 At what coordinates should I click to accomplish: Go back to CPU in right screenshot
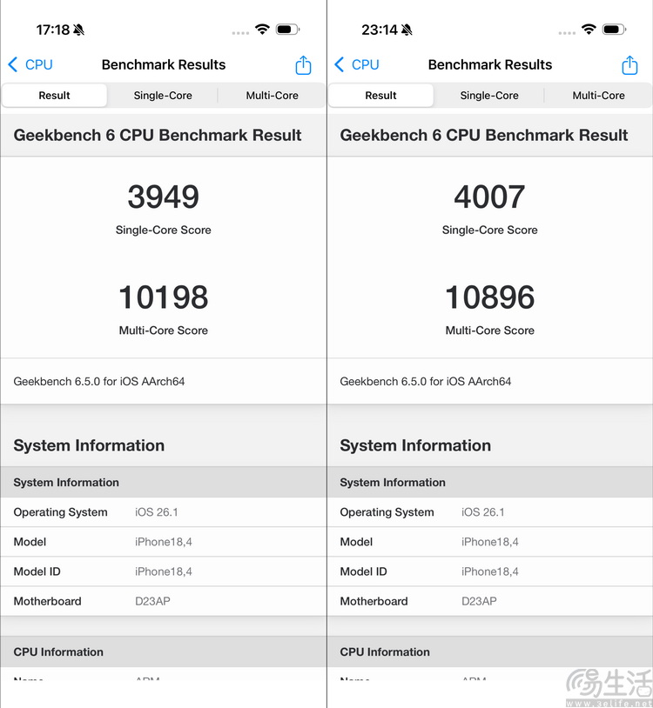(x=357, y=64)
